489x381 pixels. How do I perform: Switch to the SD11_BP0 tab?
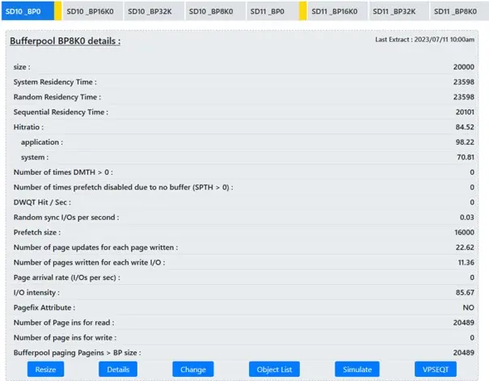click(267, 11)
